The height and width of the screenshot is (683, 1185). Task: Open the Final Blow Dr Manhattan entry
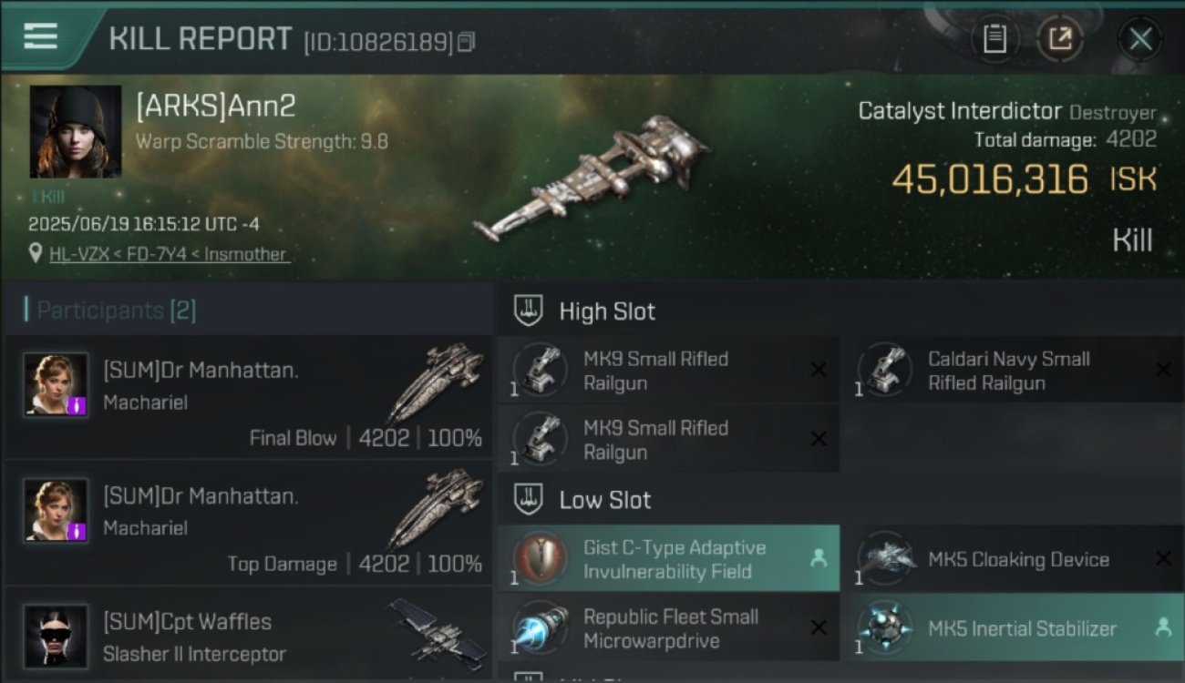click(x=249, y=398)
